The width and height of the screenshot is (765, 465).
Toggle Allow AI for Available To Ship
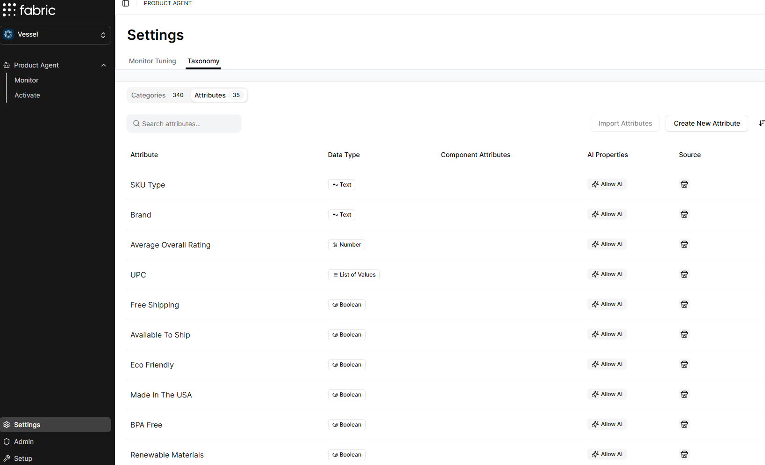(607, 334)
